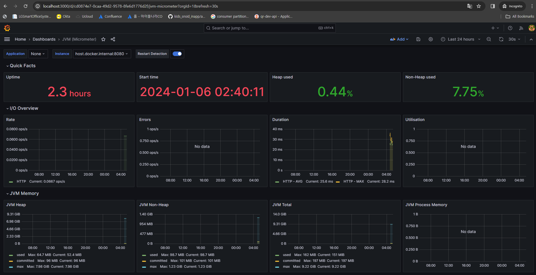The width and height of the screenshot is (536, 275).
Task: Toggle used series in JVM Heap legend
Action: (20, 255)
